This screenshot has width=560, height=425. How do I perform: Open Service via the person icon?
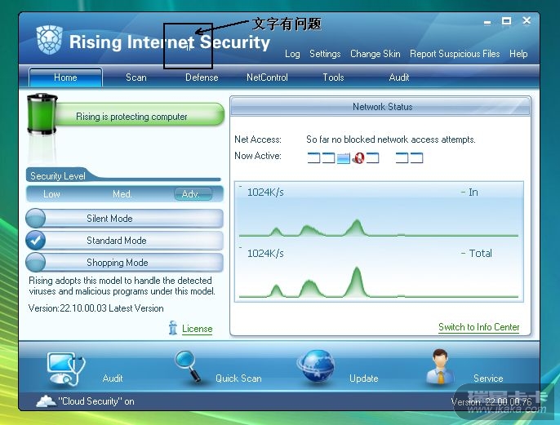pos(440,367)
